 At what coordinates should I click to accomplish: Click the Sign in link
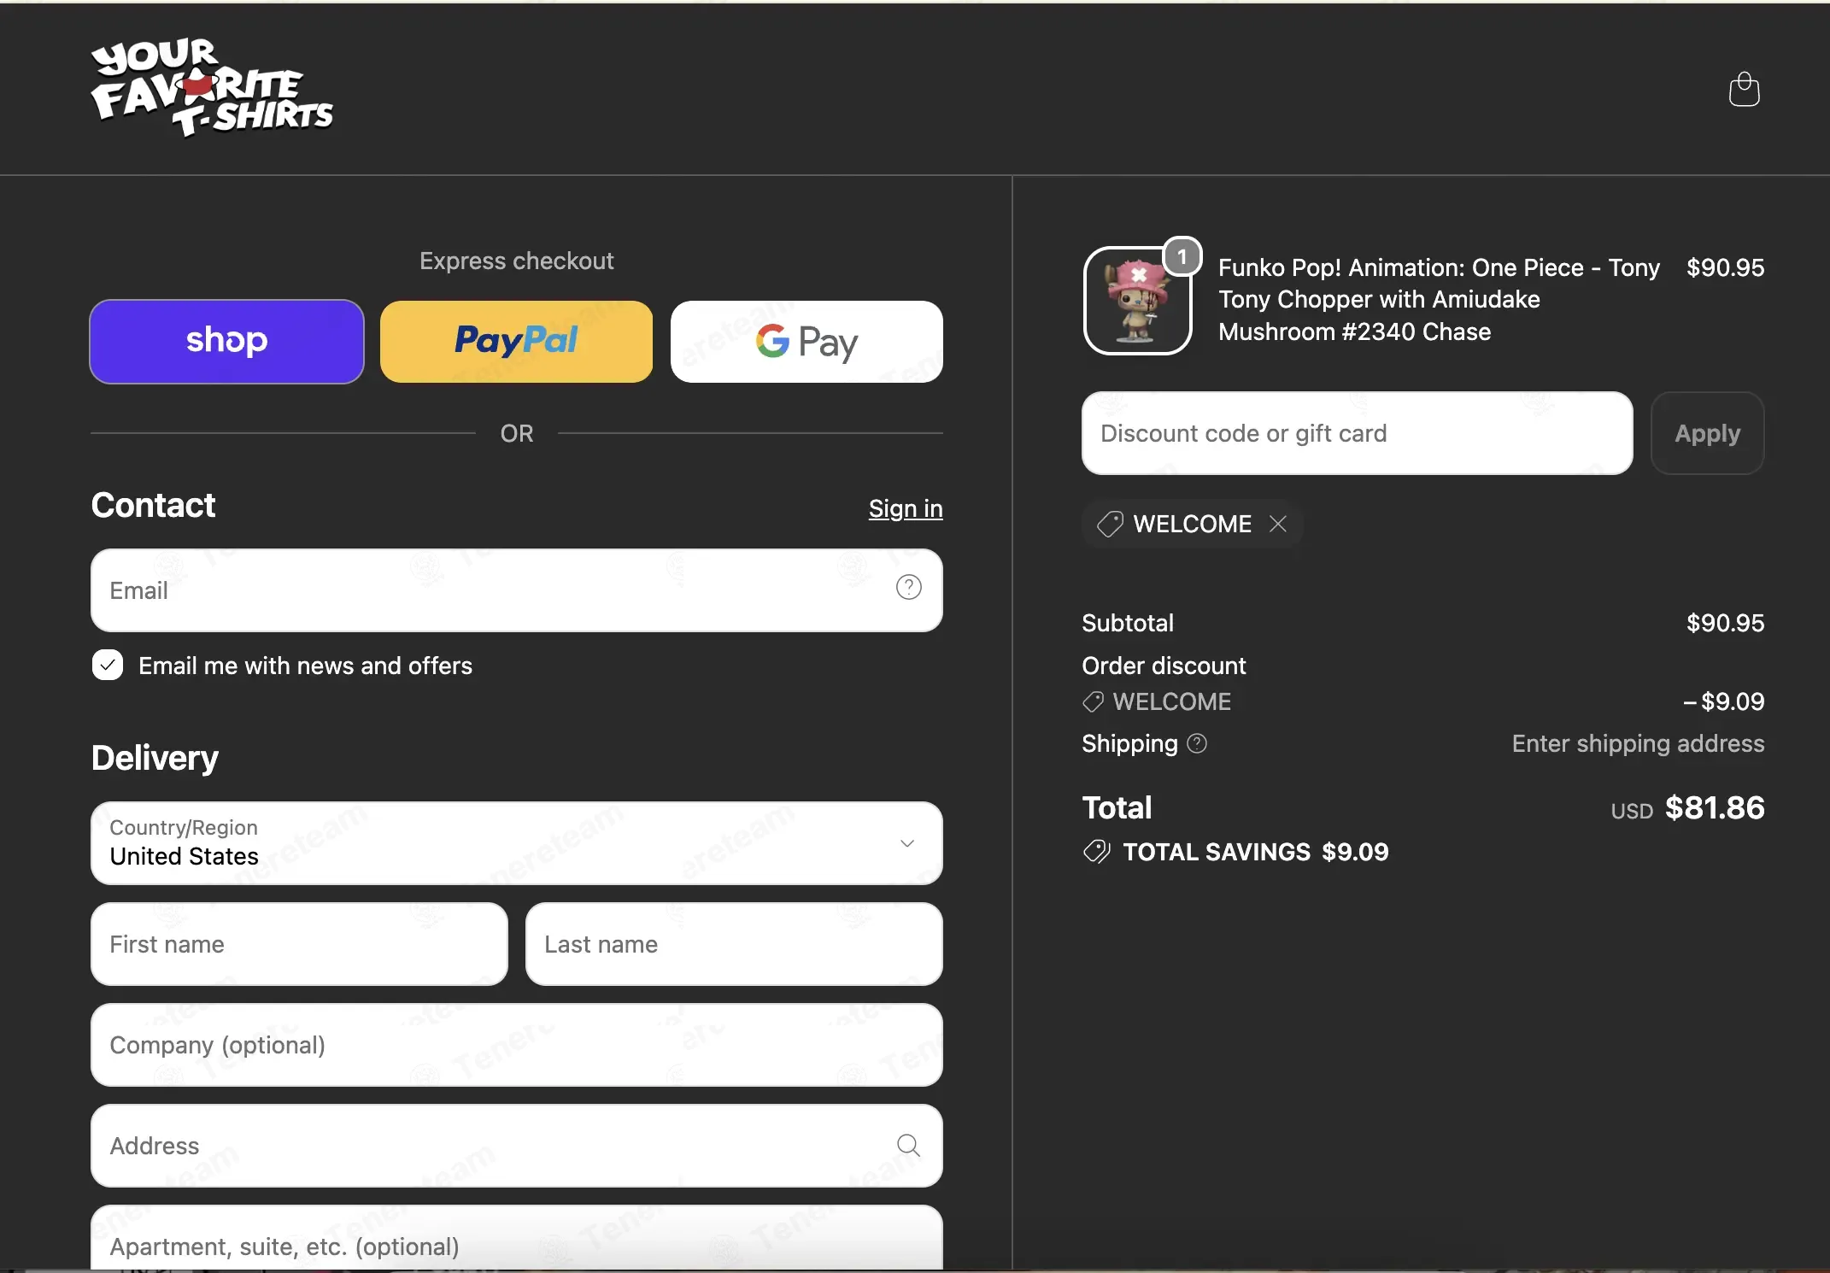coord(906,508)
